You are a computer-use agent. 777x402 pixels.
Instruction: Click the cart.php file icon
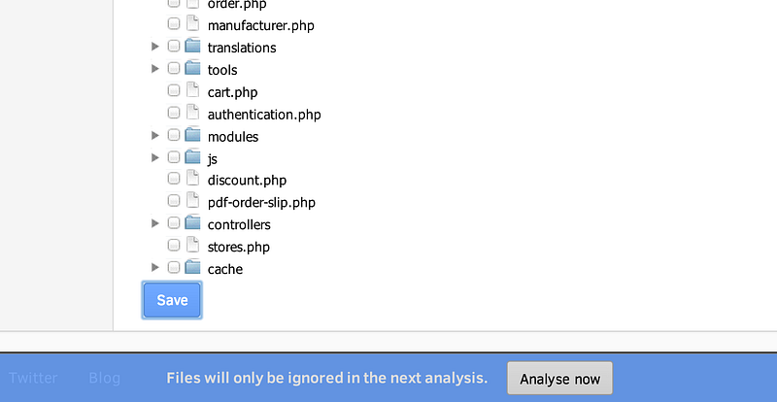click(192, 90)
